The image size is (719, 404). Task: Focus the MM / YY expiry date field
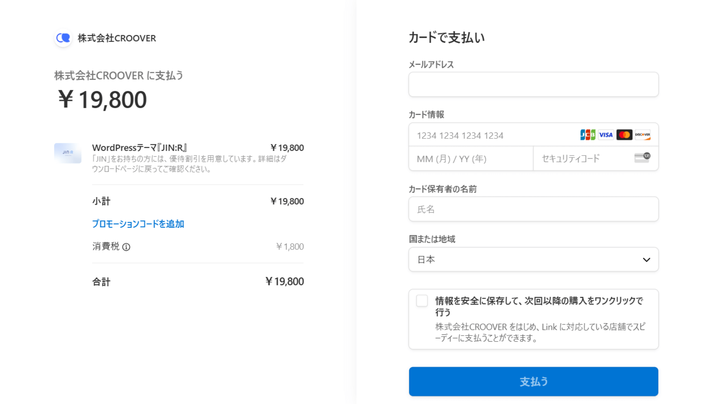click(471, 159)
